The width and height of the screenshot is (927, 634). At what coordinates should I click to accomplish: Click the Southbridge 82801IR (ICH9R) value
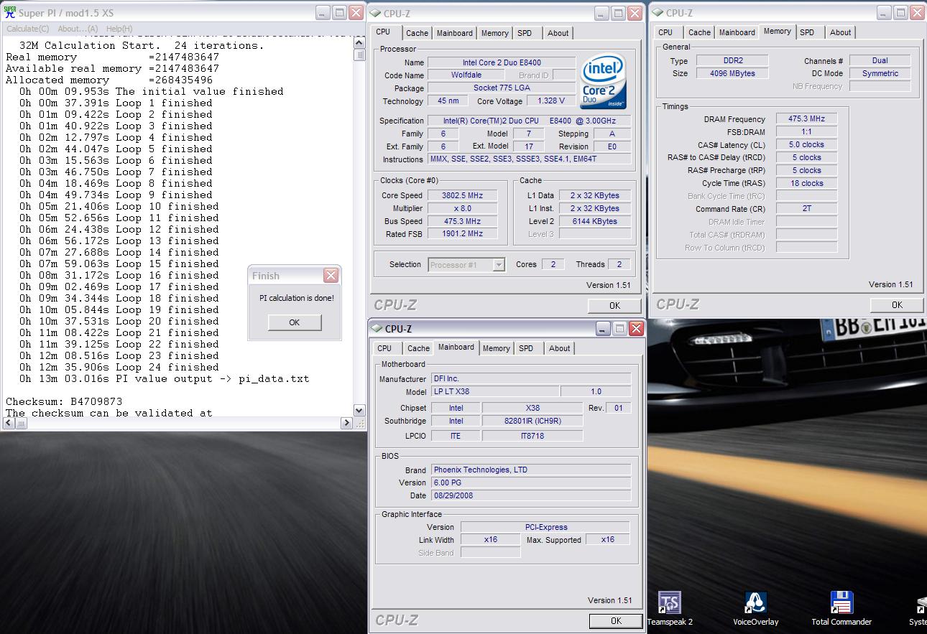click(x=532, y=421)
